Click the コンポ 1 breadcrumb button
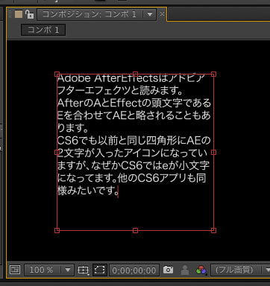The width and height of the screenshot is (270, 286). tap(43, 30)
